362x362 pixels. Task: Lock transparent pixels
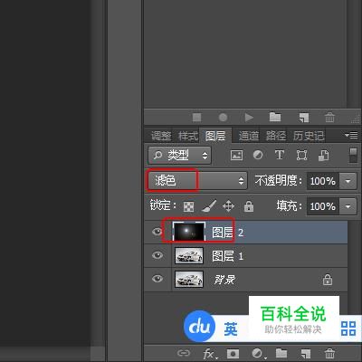(189, 206)
